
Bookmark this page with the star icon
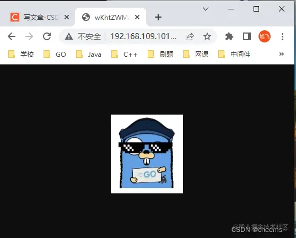coord(207,36)
